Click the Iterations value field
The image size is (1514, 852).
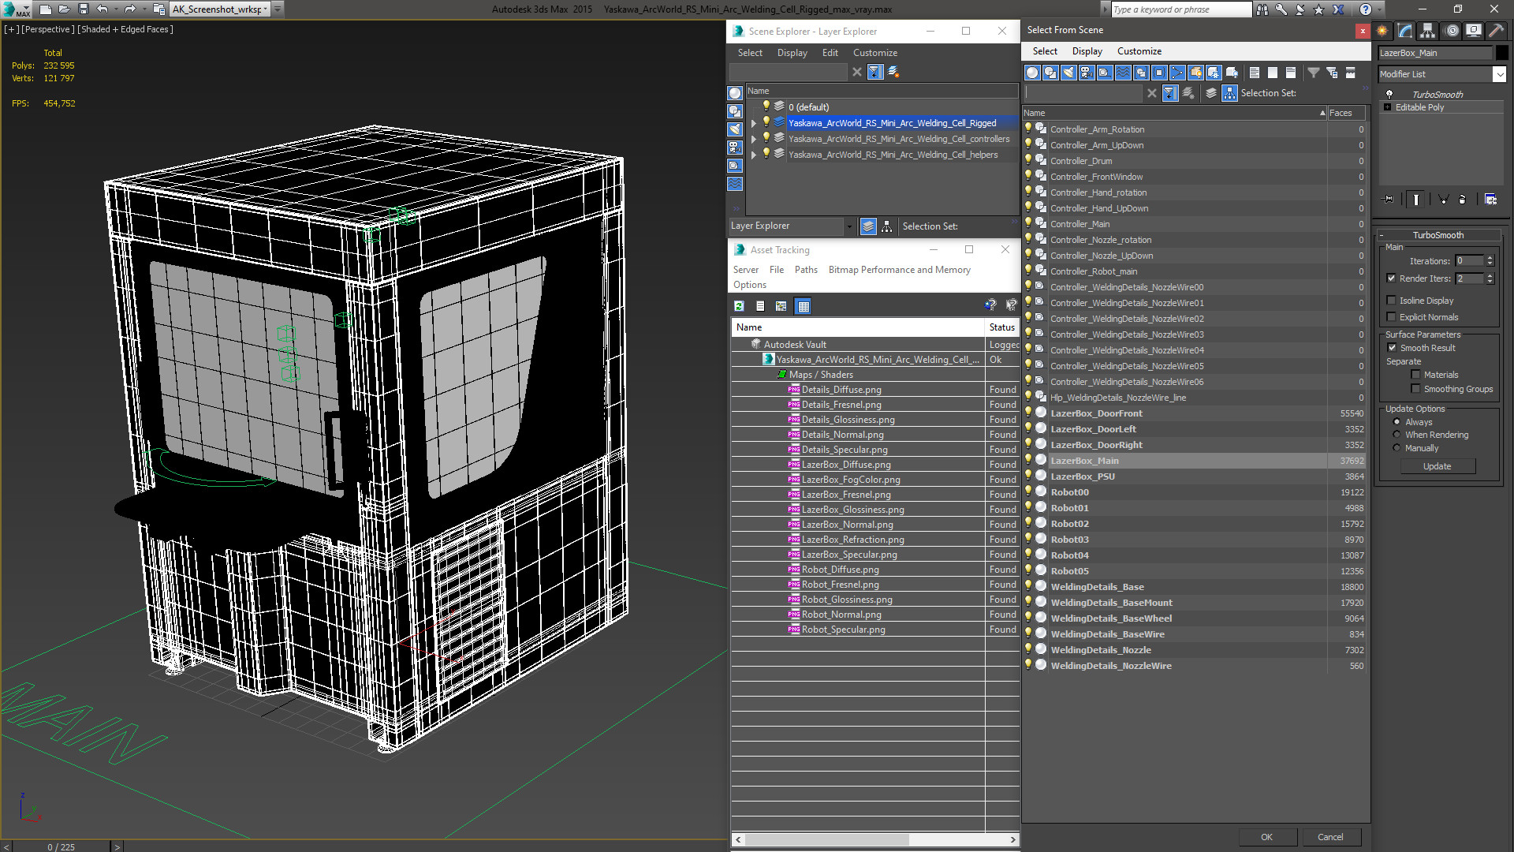tap(1469, 261)
